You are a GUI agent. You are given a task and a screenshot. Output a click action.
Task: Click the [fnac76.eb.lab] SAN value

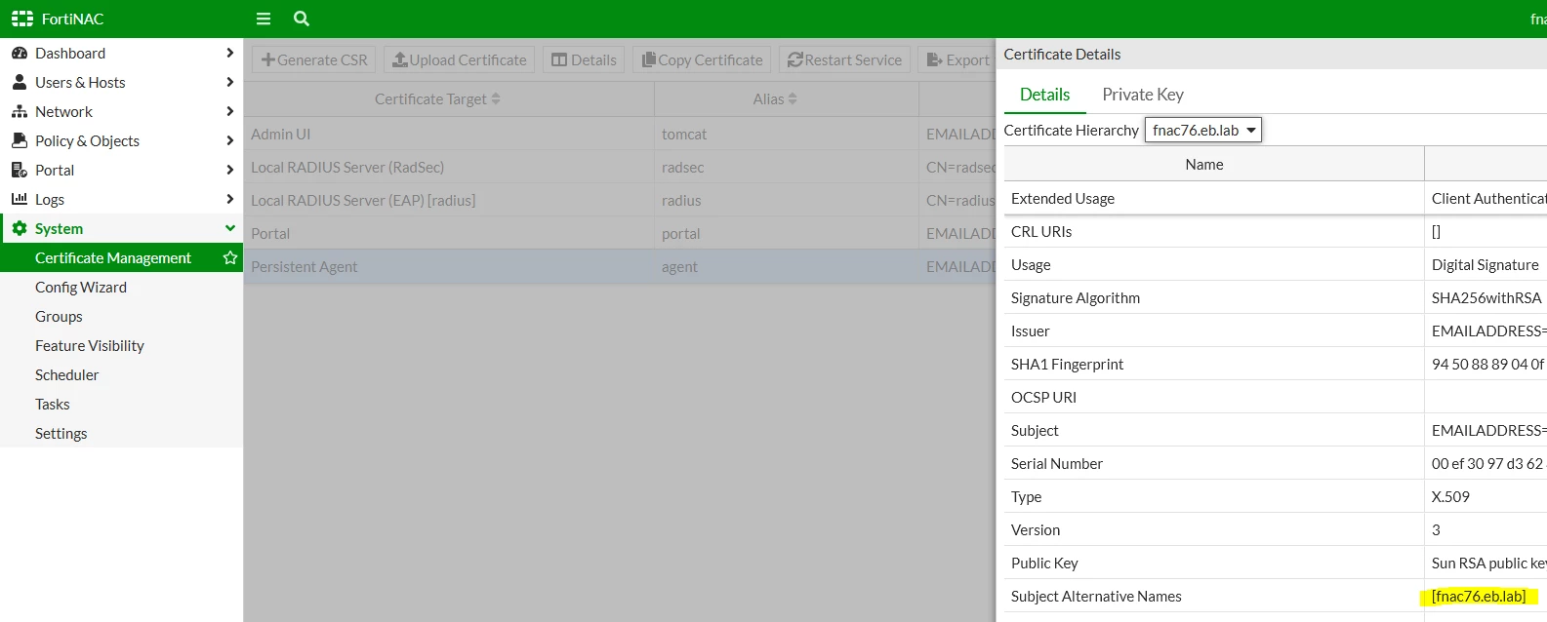click(1479, 596)
